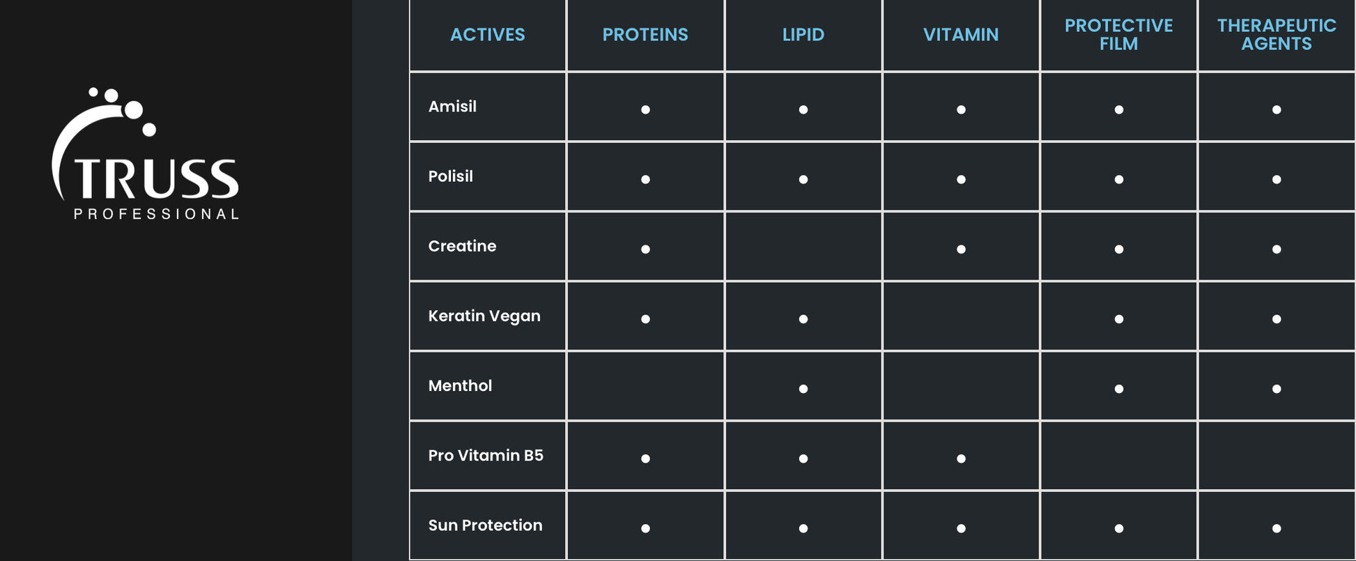Click the Creatine Vitamin dot
The width and height of the screenshot is (1356, 561).
(961, 249)
